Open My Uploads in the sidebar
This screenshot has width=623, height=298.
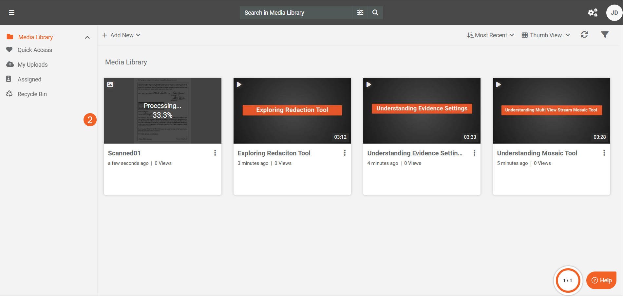pos(32,65)
